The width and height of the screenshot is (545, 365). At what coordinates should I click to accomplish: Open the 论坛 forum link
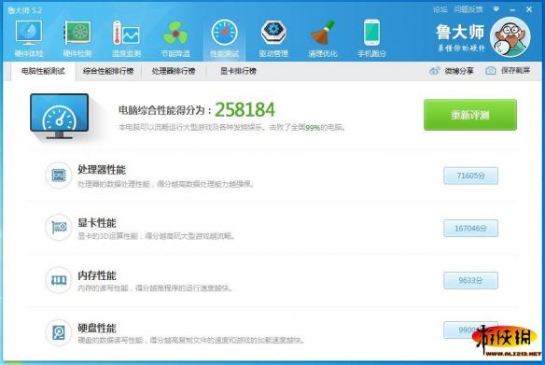[440, 9]
